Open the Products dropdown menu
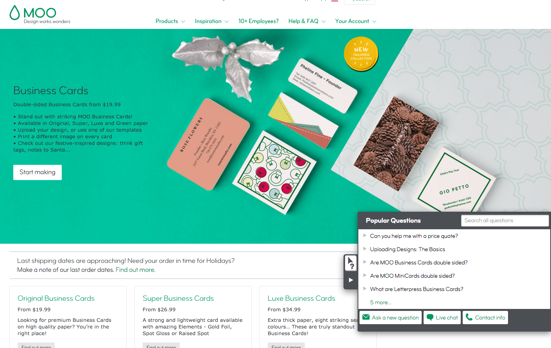 pos(170,21)
